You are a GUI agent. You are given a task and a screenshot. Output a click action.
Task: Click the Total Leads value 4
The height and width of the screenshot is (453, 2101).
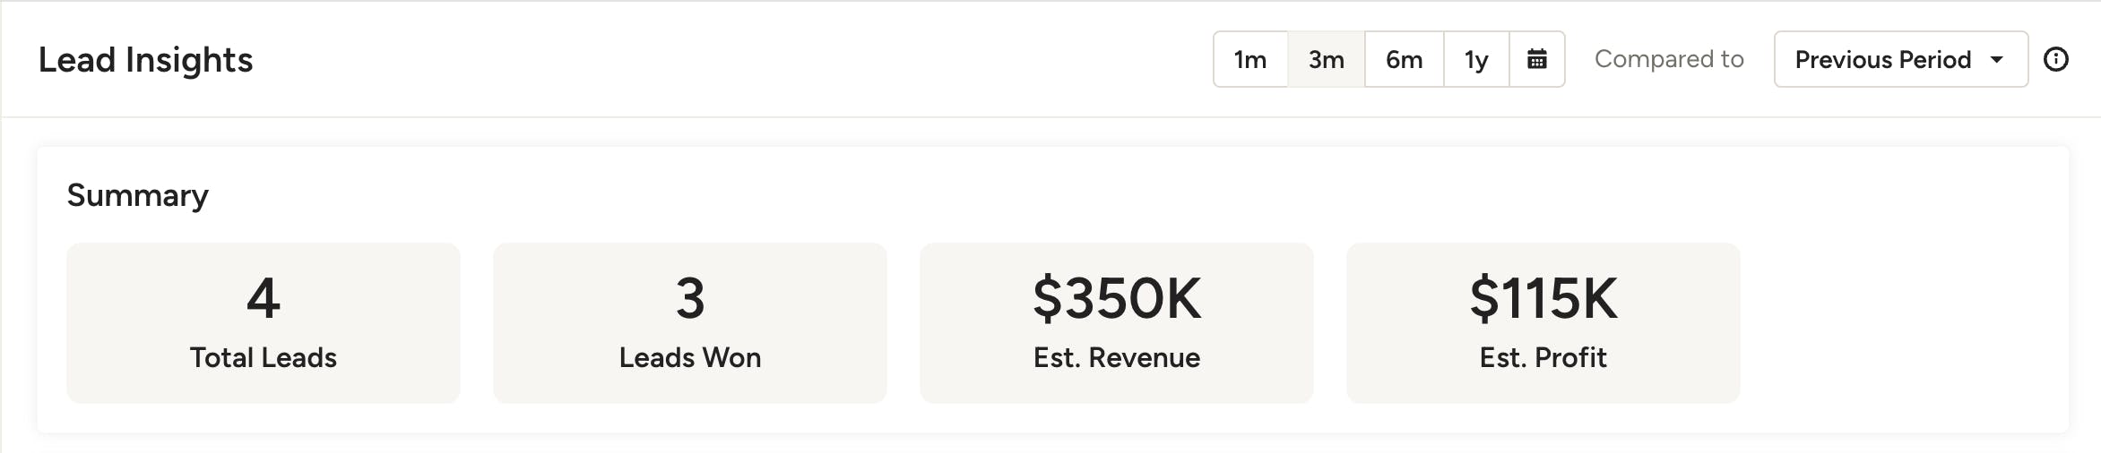point(263,298)
